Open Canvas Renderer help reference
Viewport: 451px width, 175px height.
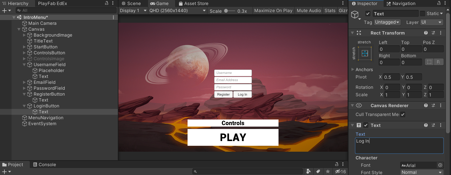click(x=426, y=106)
